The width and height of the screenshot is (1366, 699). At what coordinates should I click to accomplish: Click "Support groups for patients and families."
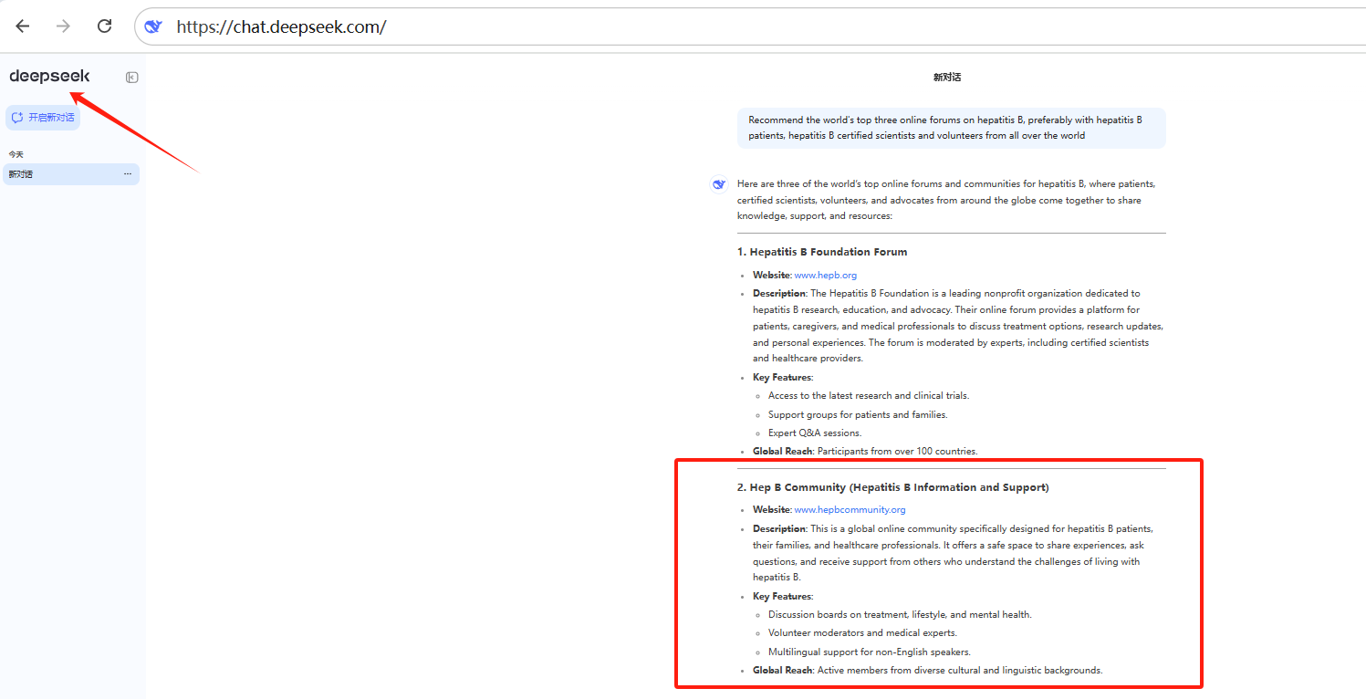[858, 415]
